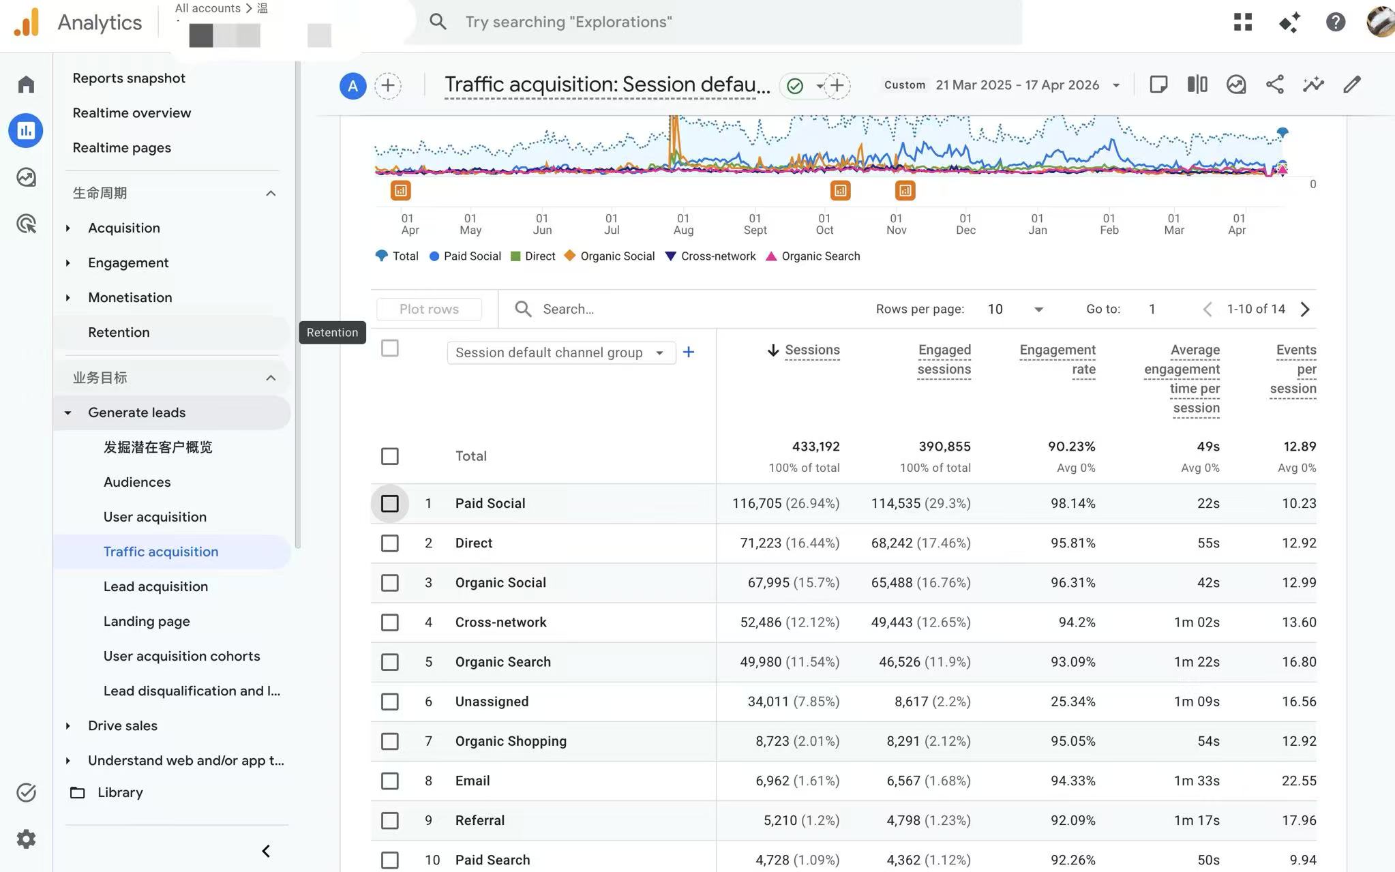Open Session default channel group dropdown
This screenshot has width=1395, height=872.
[561, 352]
